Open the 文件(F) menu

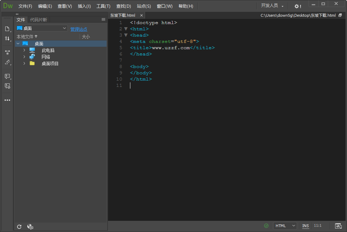(x=25, y=6)
